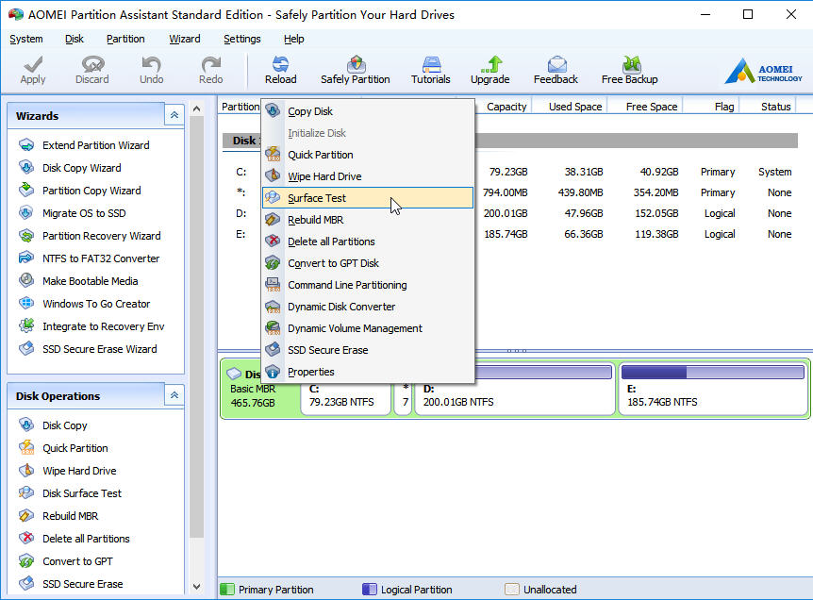Screen dimensions: 813x600
Task: Choose Rebuild MBR in context menu
Action: click(368, 220)
